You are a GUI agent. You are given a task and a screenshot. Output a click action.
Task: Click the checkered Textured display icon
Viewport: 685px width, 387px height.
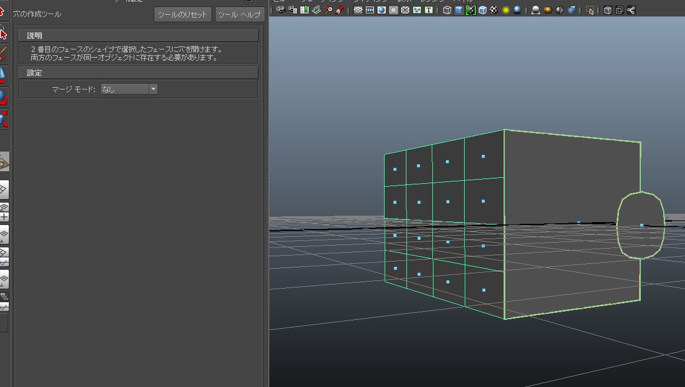[x=494, y=10]
